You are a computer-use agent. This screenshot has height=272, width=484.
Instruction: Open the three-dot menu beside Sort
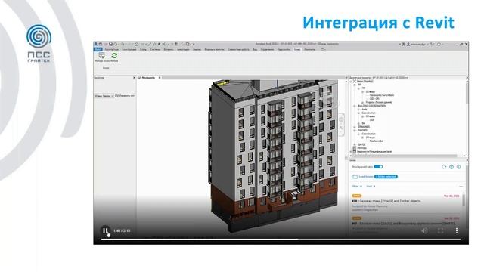click(461, 187)
